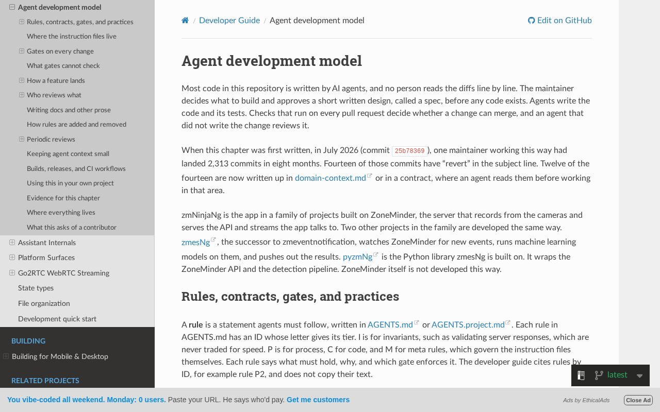Click the branch icon next to latest
This screenshot has width=660, height=412.
(x=599, y=375)
